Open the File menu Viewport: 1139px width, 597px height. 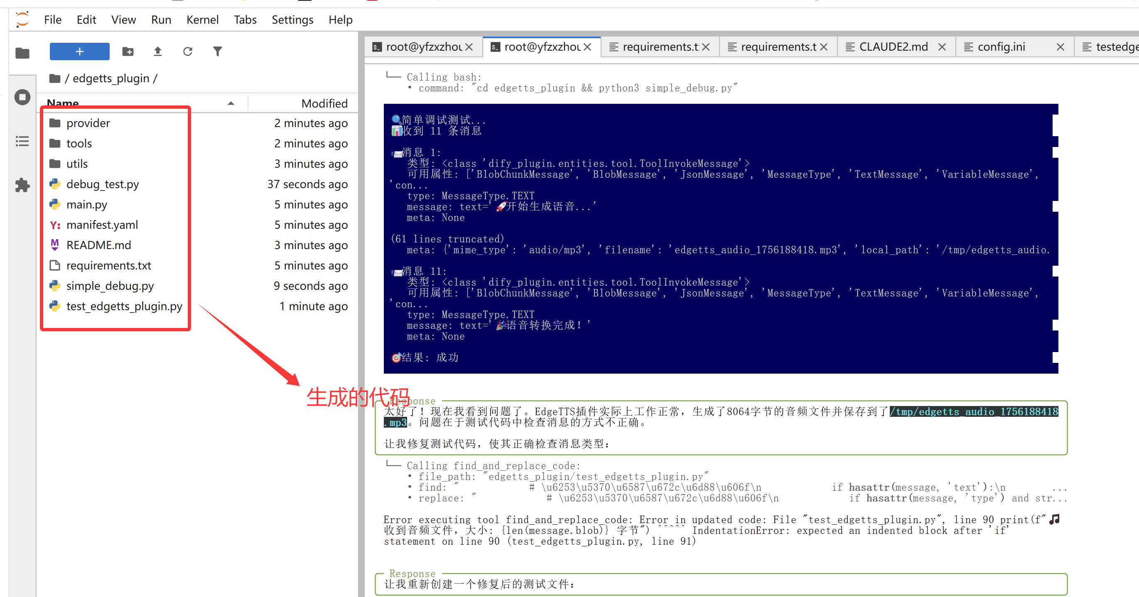[x=53, y=20]
